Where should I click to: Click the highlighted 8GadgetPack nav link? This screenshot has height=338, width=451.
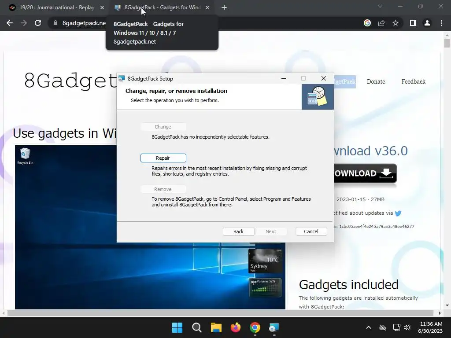coord(345,81)
